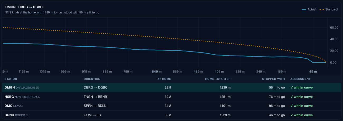343x121 pixels.
Task: Toggle the Actual series in the legend
Action: [309, 9]
